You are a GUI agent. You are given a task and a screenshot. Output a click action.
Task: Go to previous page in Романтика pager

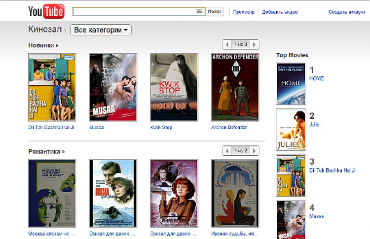pos(227,151)
